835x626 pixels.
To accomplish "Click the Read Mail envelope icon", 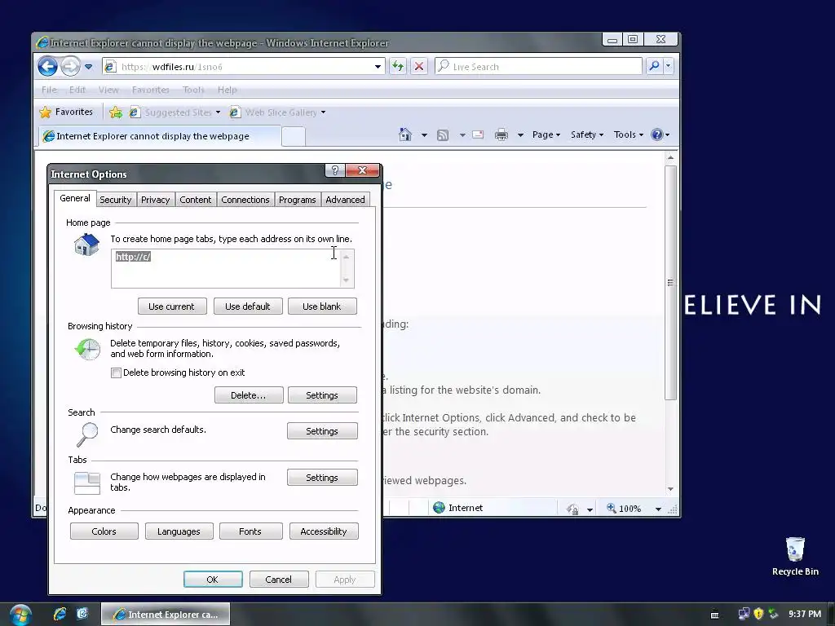I will 478,134.
